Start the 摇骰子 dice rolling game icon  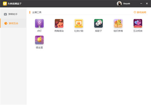click(98, 23)
